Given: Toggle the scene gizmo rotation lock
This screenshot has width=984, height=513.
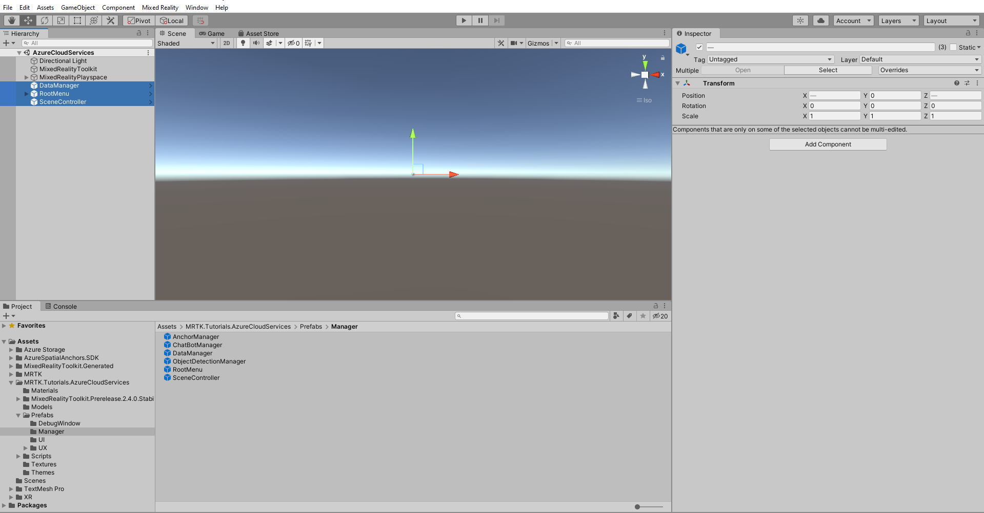Looking at the screenshot, I should click(x=662, y=58).
